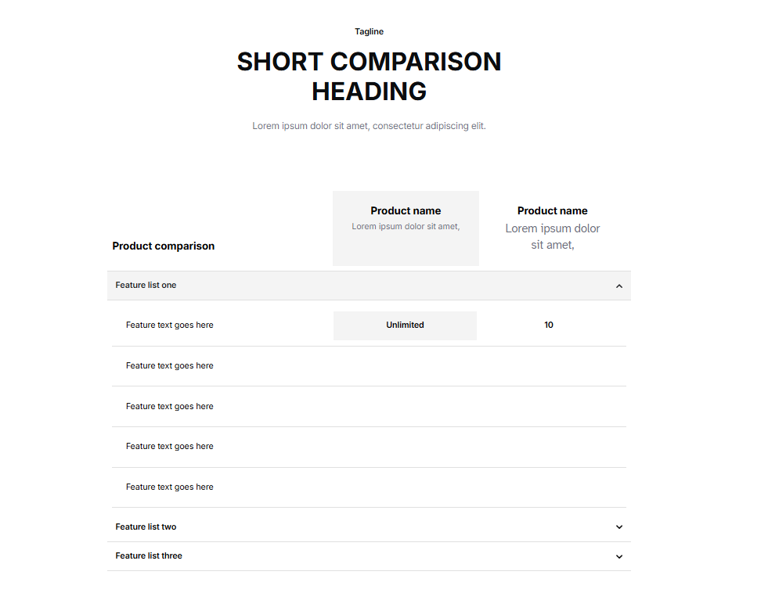Select the fifth Feature text goes here row
Image resolution: width=768 pixels, height=611 pixels.
tap(169, 487)
